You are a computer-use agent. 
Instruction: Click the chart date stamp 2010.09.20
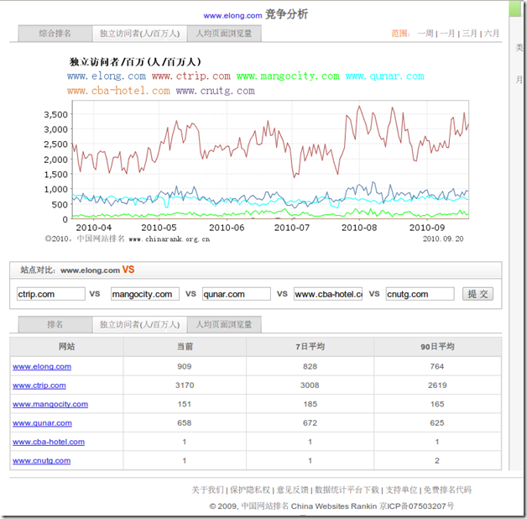[443, 239]
